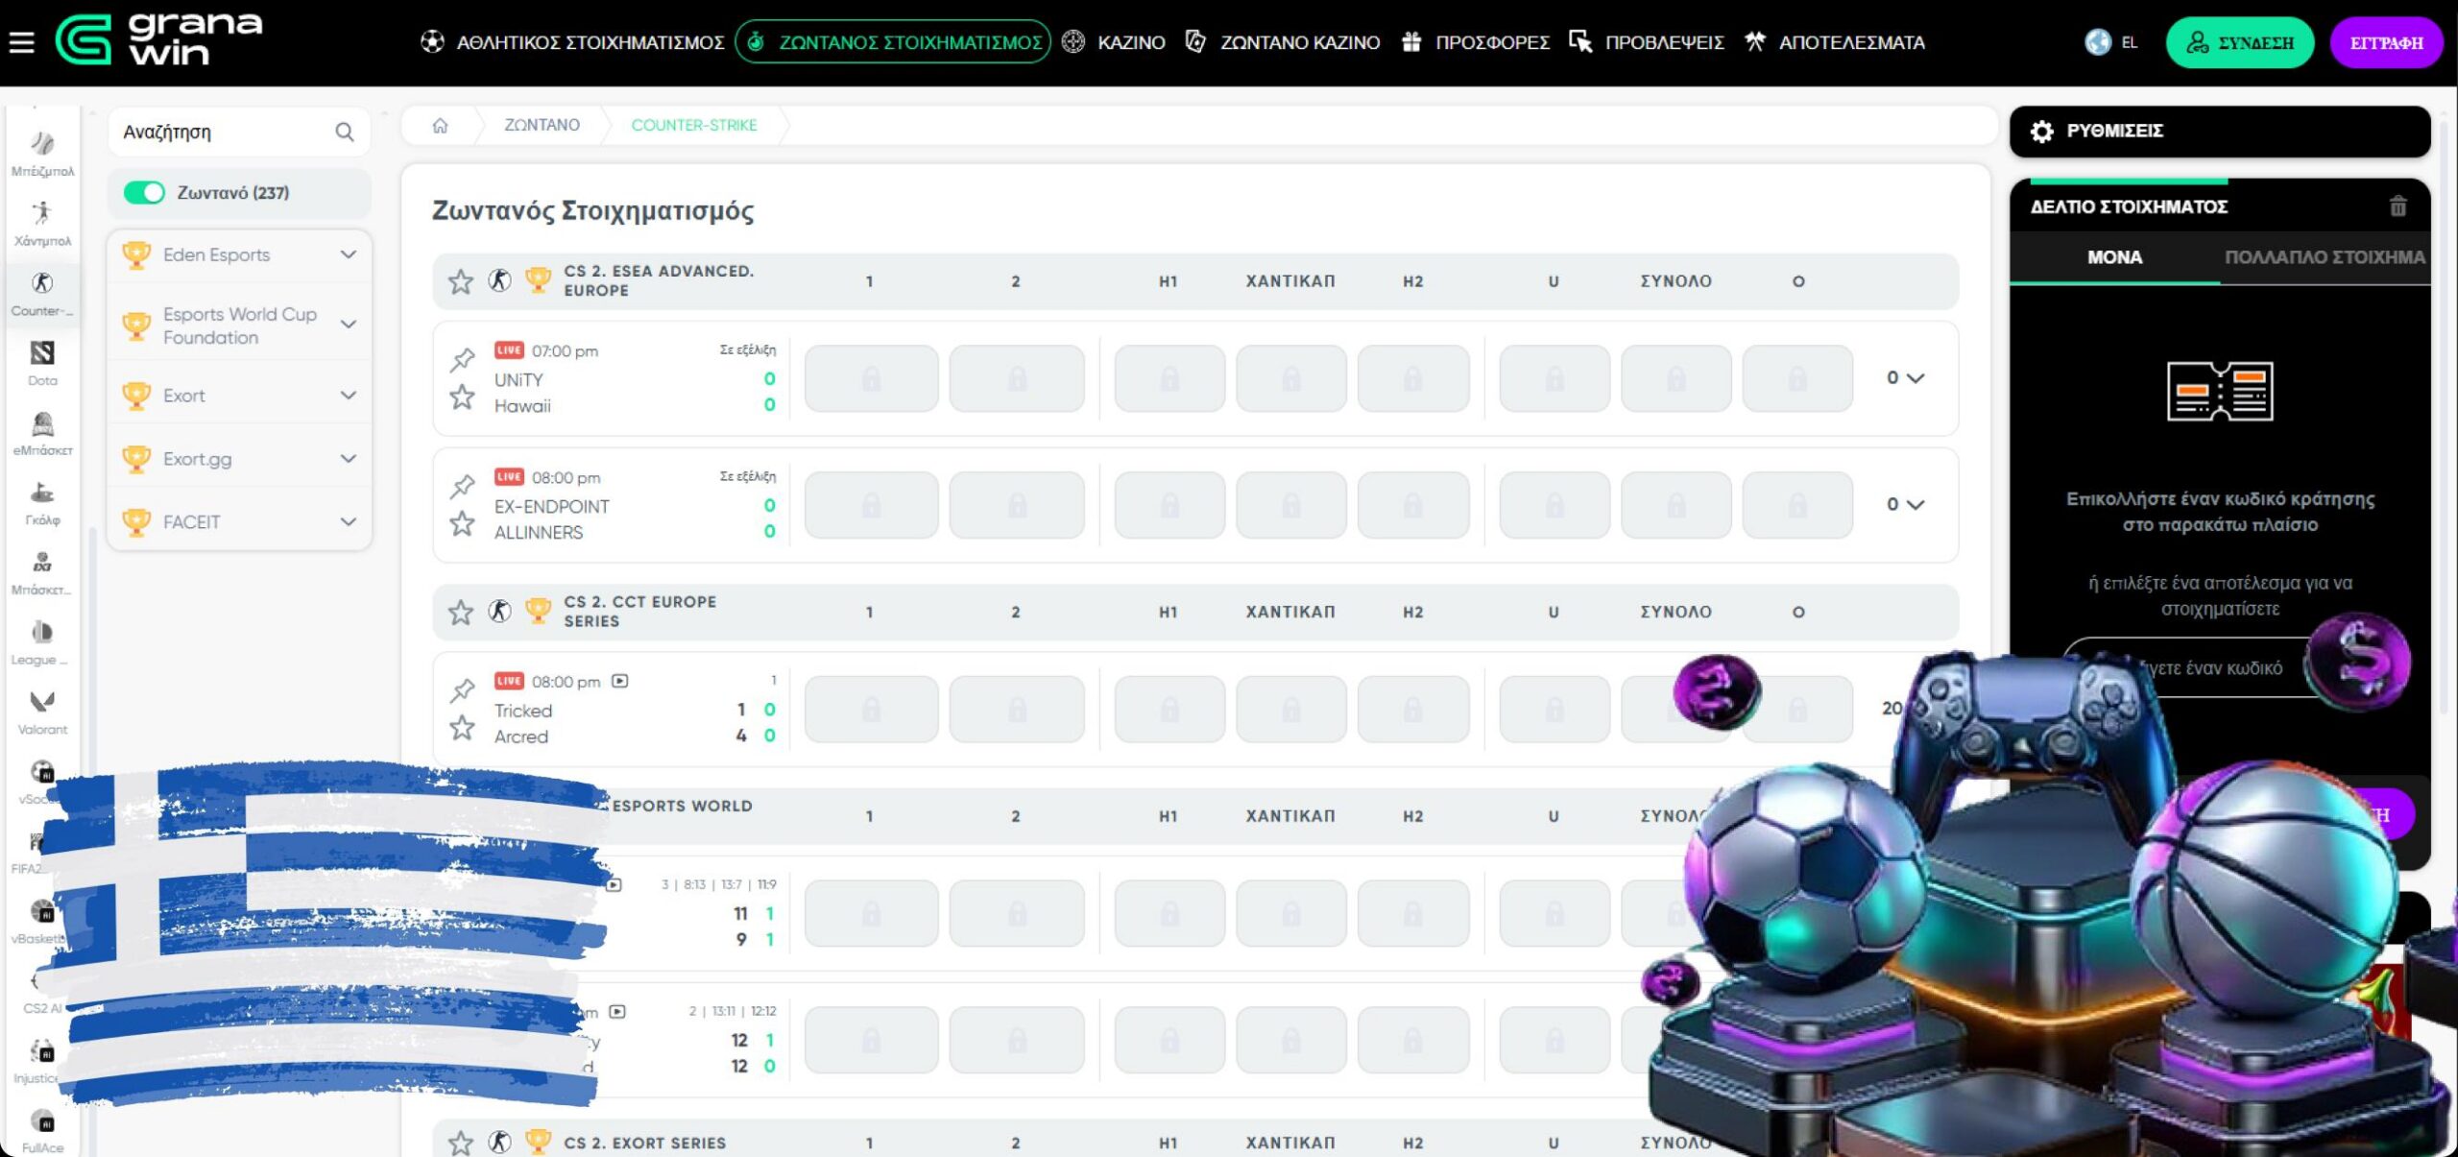Click the search magnifier icon
This screenshot has width=2458, height=1157.
coord(345,132)
